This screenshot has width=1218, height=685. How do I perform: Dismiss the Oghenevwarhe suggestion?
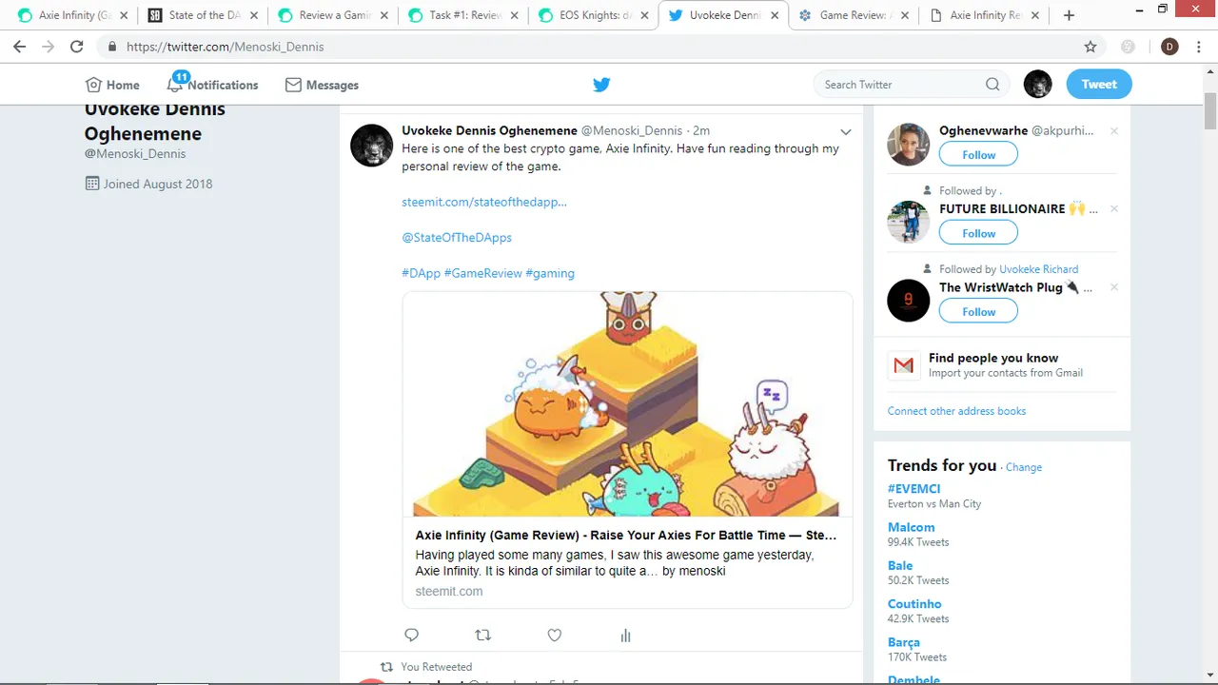tap(1114, 130)
